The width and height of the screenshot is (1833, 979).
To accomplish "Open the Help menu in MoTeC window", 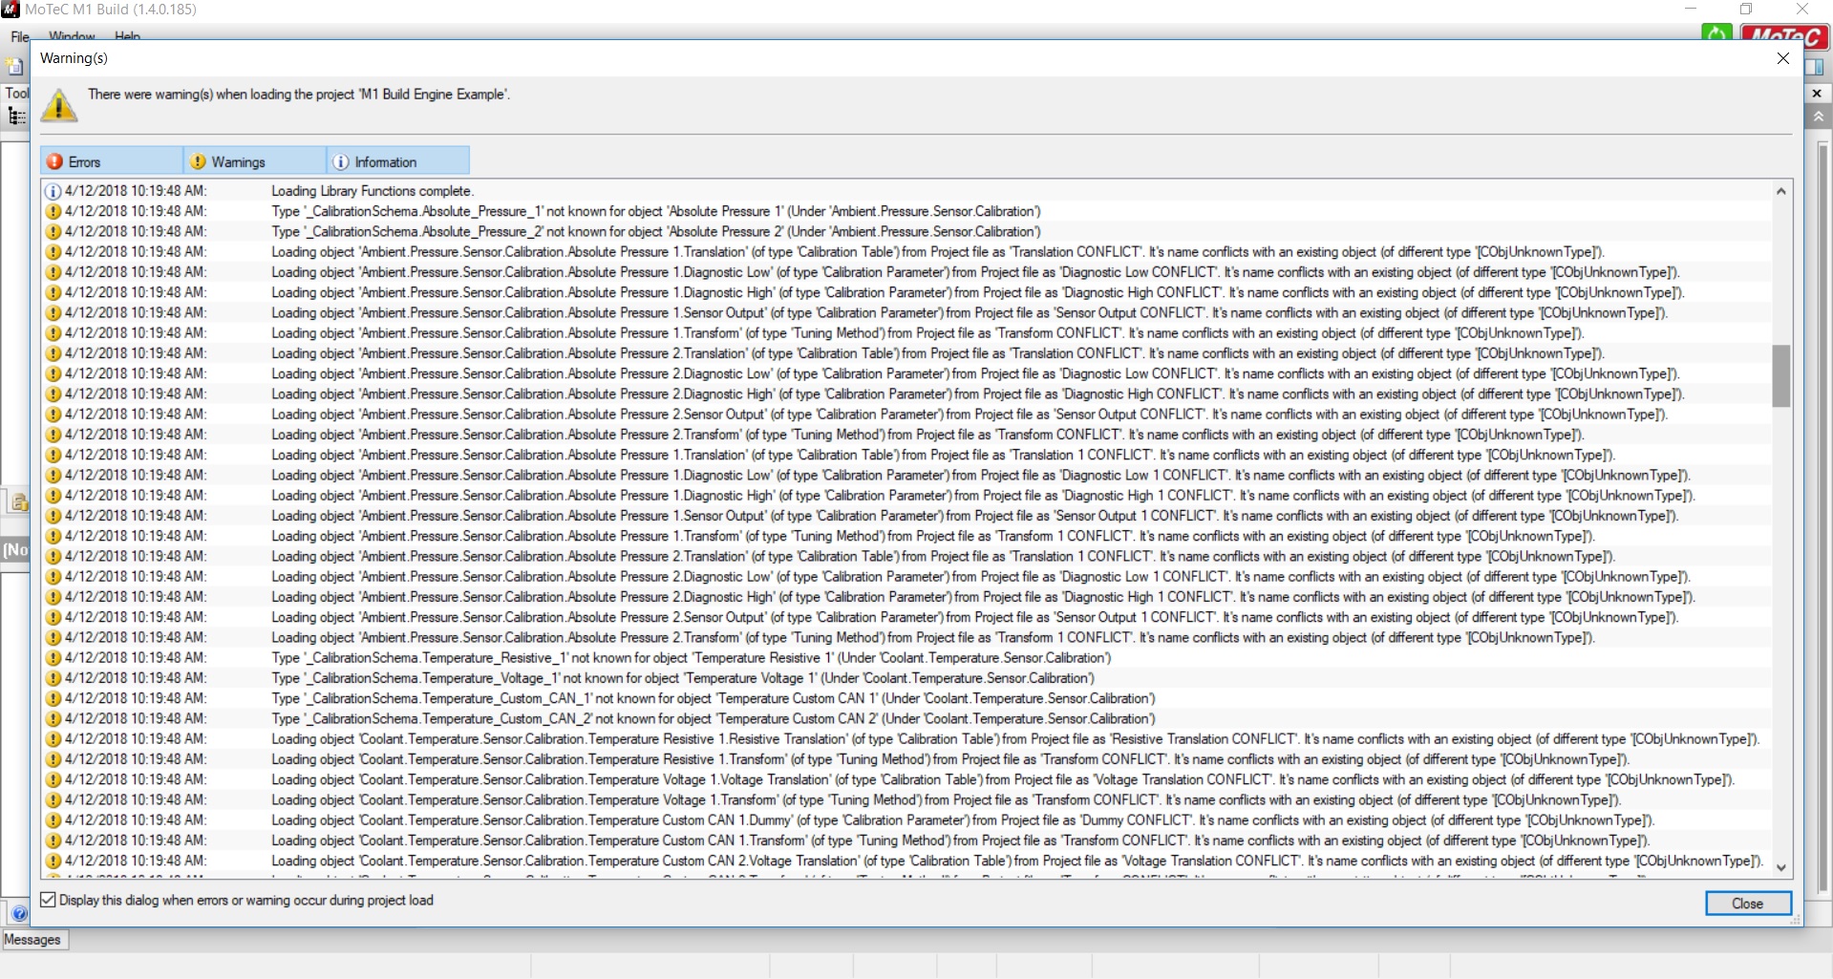I will (x=127, y=36).
